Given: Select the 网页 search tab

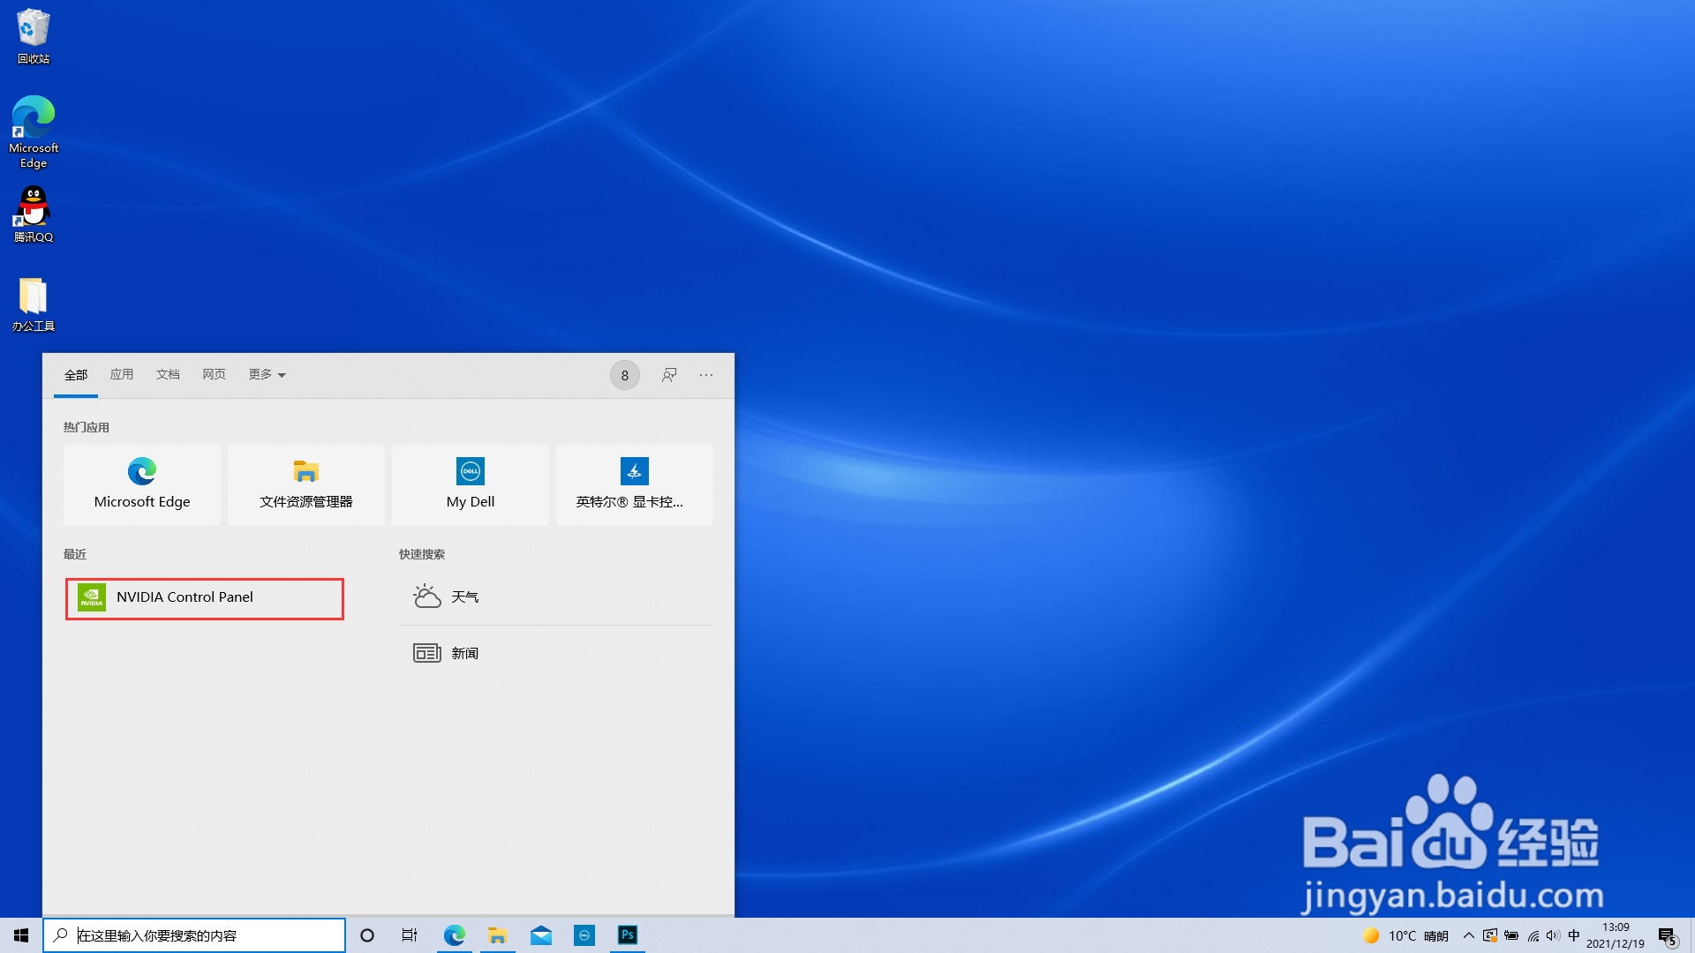Looking at the screenshot, I should 214,375.
